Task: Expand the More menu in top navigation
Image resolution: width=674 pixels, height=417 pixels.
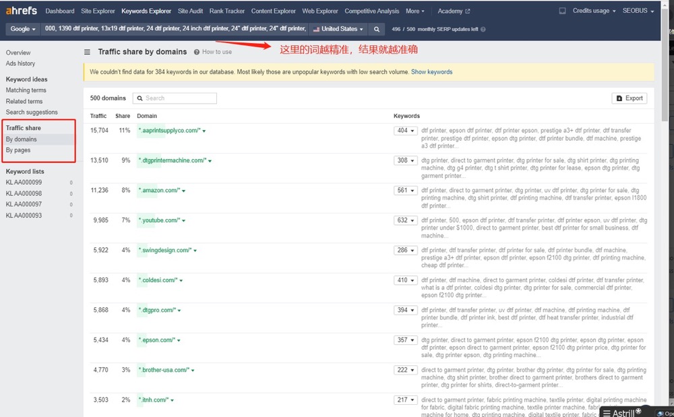Action: (415, 11)
